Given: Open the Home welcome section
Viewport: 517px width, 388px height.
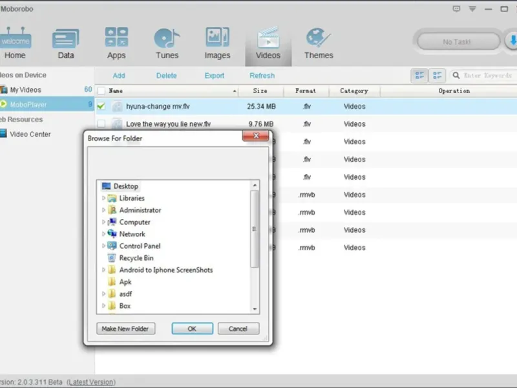Looking at the screenshot, I should click(x=15, y=43).
